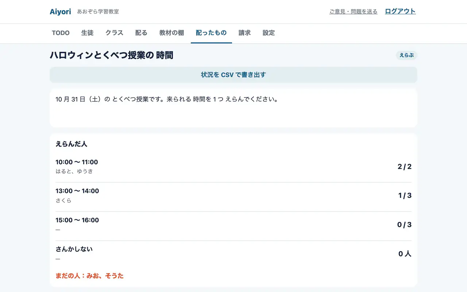Click the names はると、ゆうき
This screenshot has width=467, height=292.
tap(74, 171)
